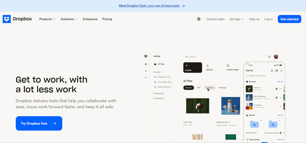Select the Drawings filter chip
The width and height of the screenshot is (306, 143).
[222, 88]
